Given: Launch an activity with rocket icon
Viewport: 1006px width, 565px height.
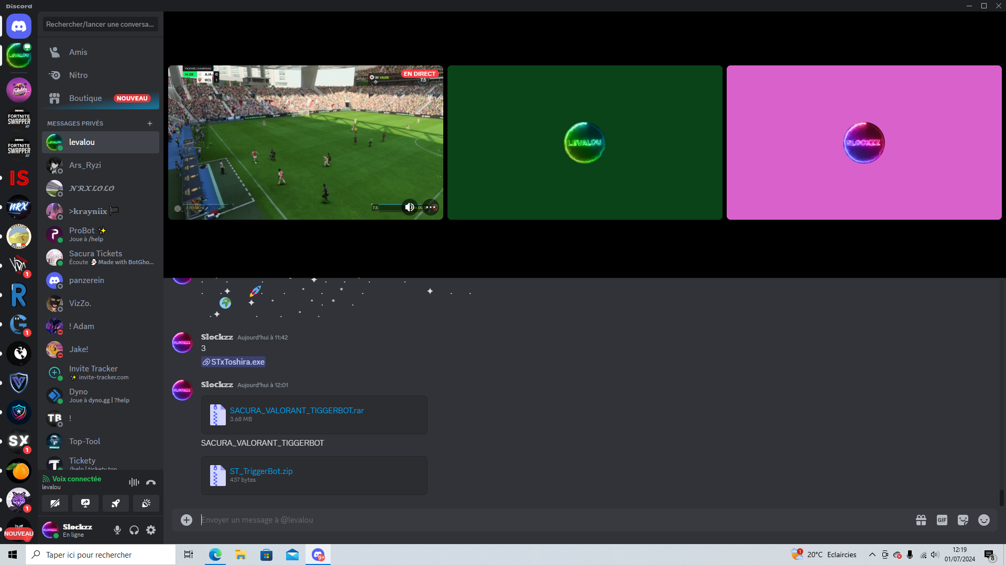Looking at the screenshot, I should pyautogui.click(x=116, y=503).
